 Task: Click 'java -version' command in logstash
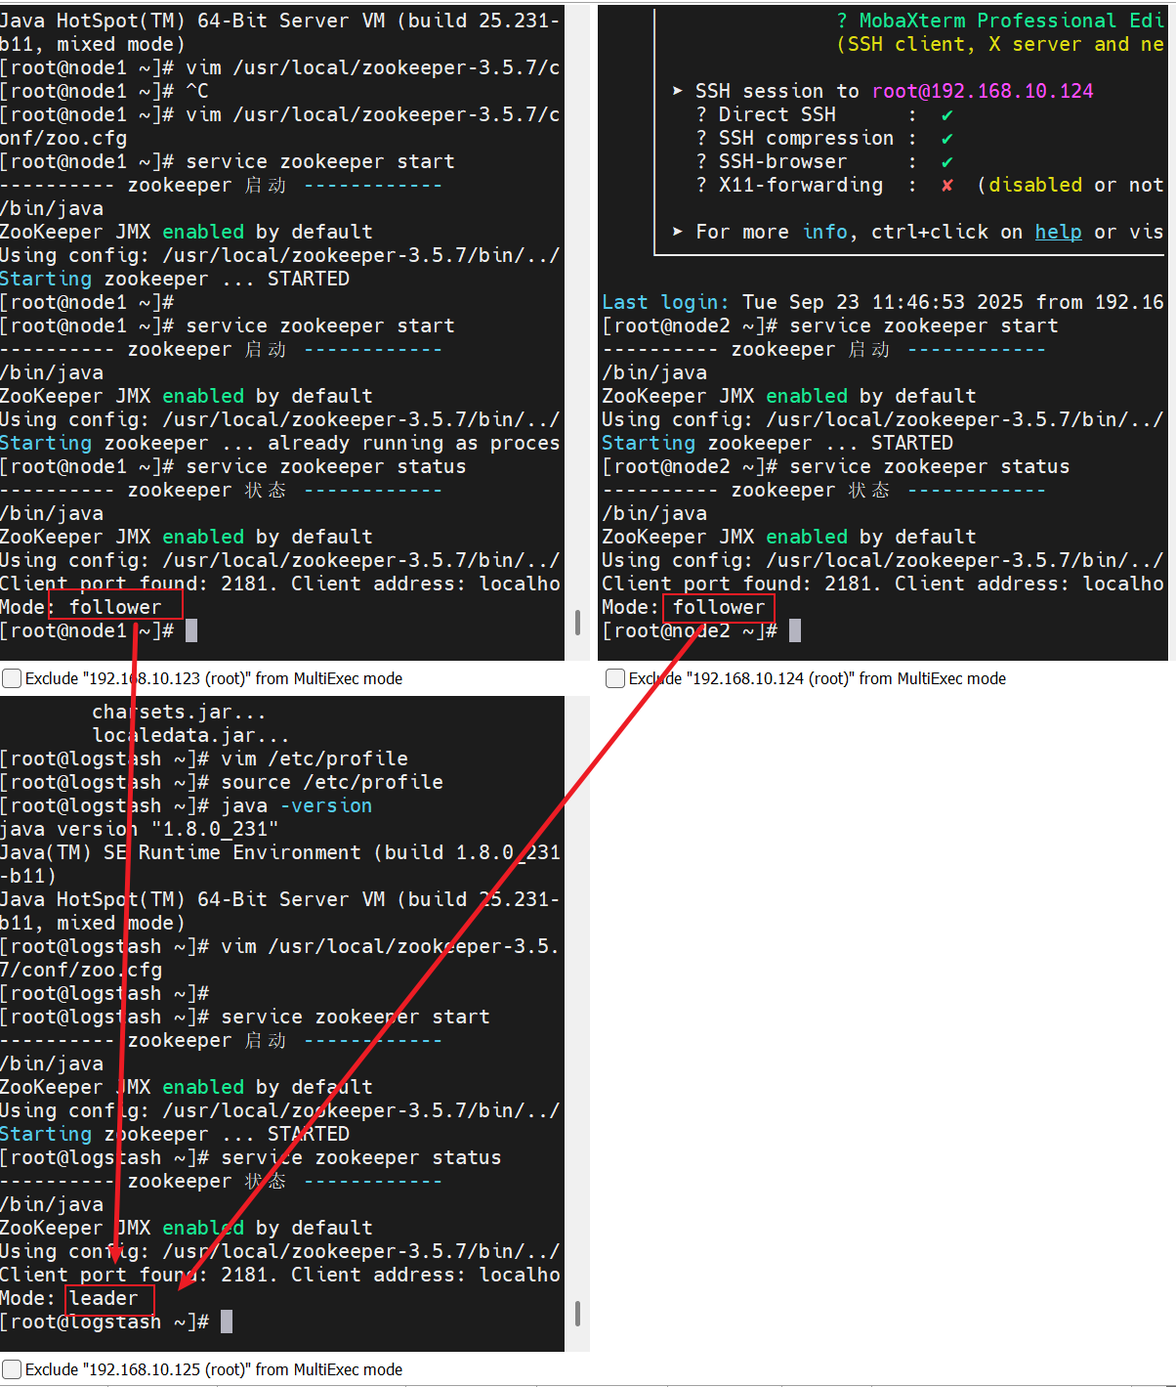297,805
